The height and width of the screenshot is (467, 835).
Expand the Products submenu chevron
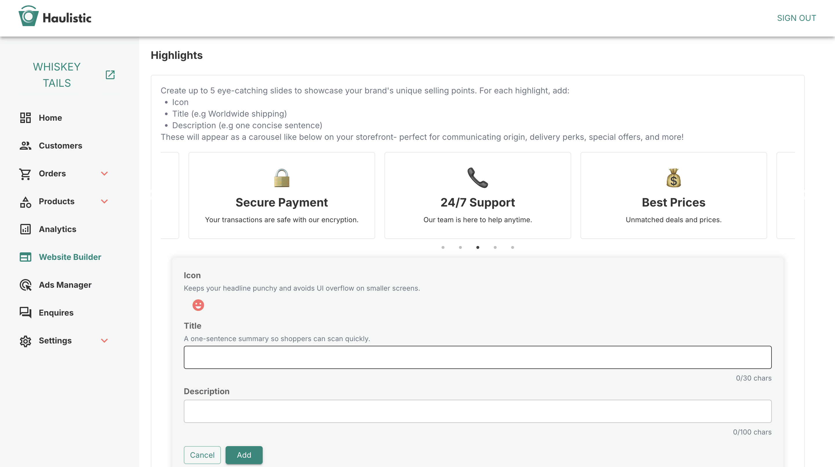click(104, 201)
